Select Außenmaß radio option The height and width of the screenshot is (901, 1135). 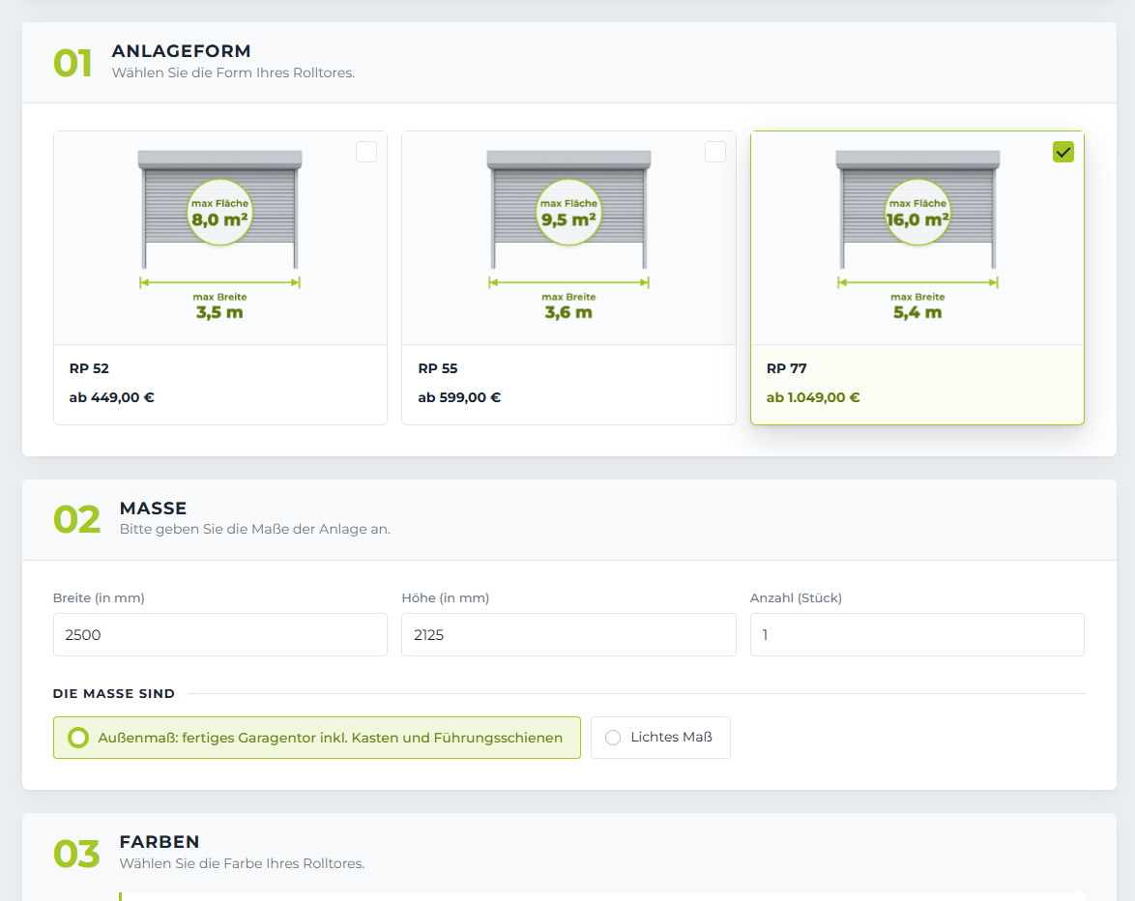pyautogui.click(x=317, y=738)
